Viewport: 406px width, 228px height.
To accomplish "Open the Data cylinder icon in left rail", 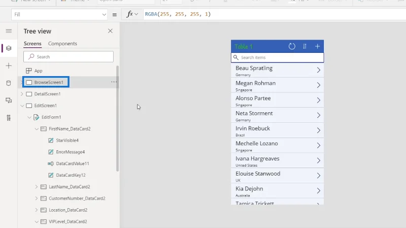I will pos(9,83).
